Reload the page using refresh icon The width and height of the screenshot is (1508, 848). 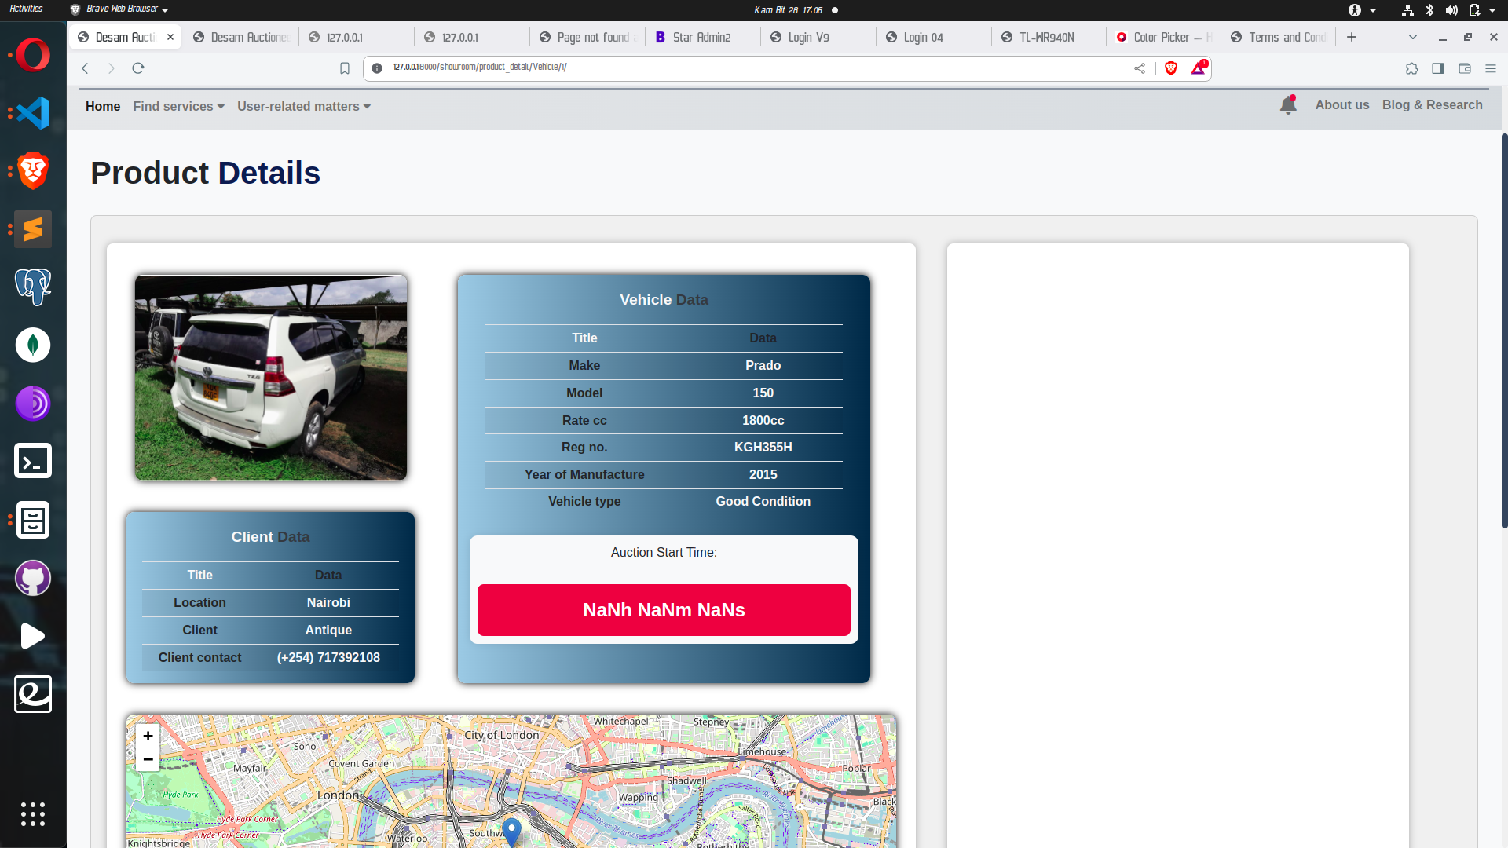[x=138, y=68]
